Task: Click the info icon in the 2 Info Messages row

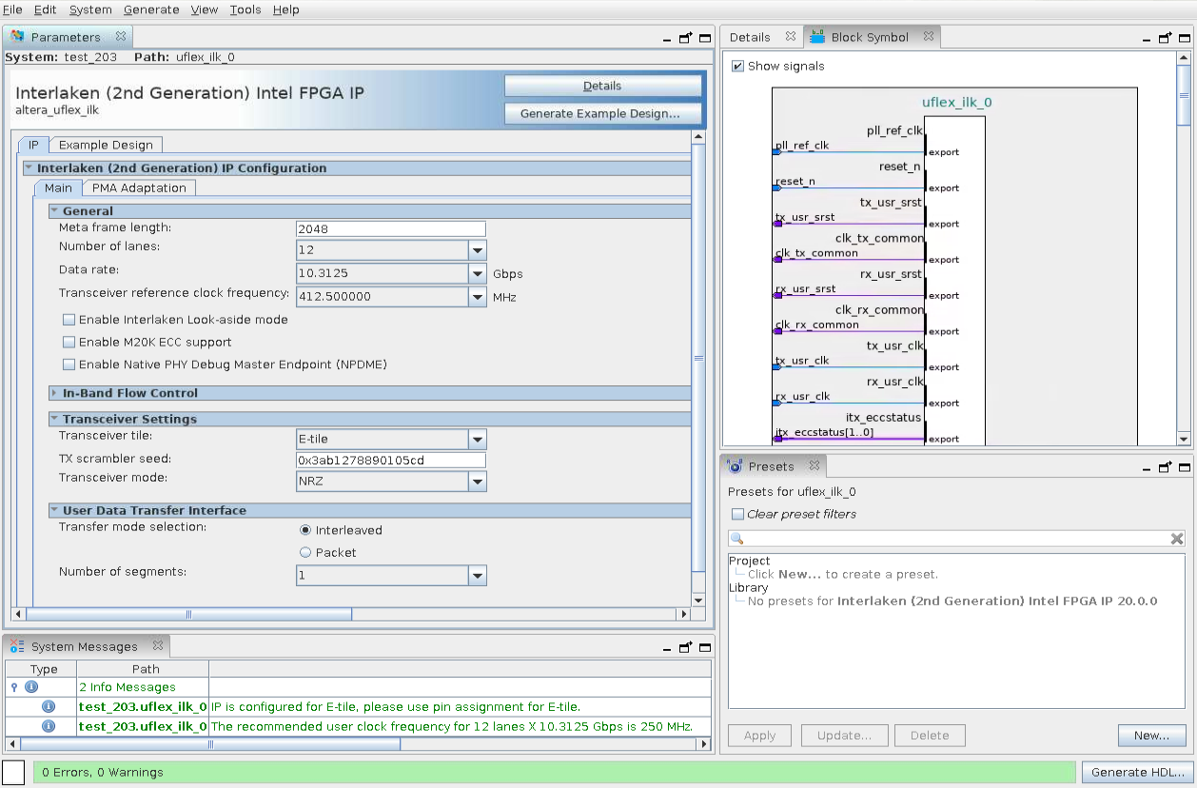Action: point(30,687)
